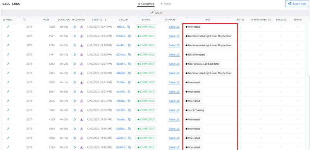310x150 pixels.
Task: Copy call ID 48b0c8
Action: point(129,73)
